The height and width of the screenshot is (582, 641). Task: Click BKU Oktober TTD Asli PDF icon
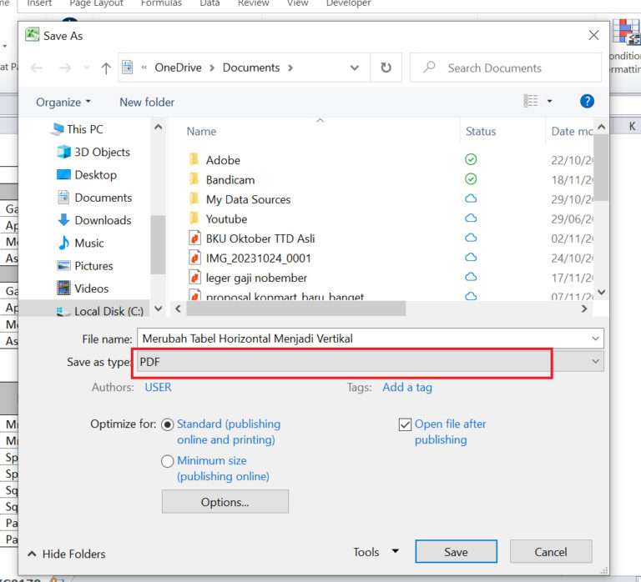pyautogui.click(x=195, y=238)
